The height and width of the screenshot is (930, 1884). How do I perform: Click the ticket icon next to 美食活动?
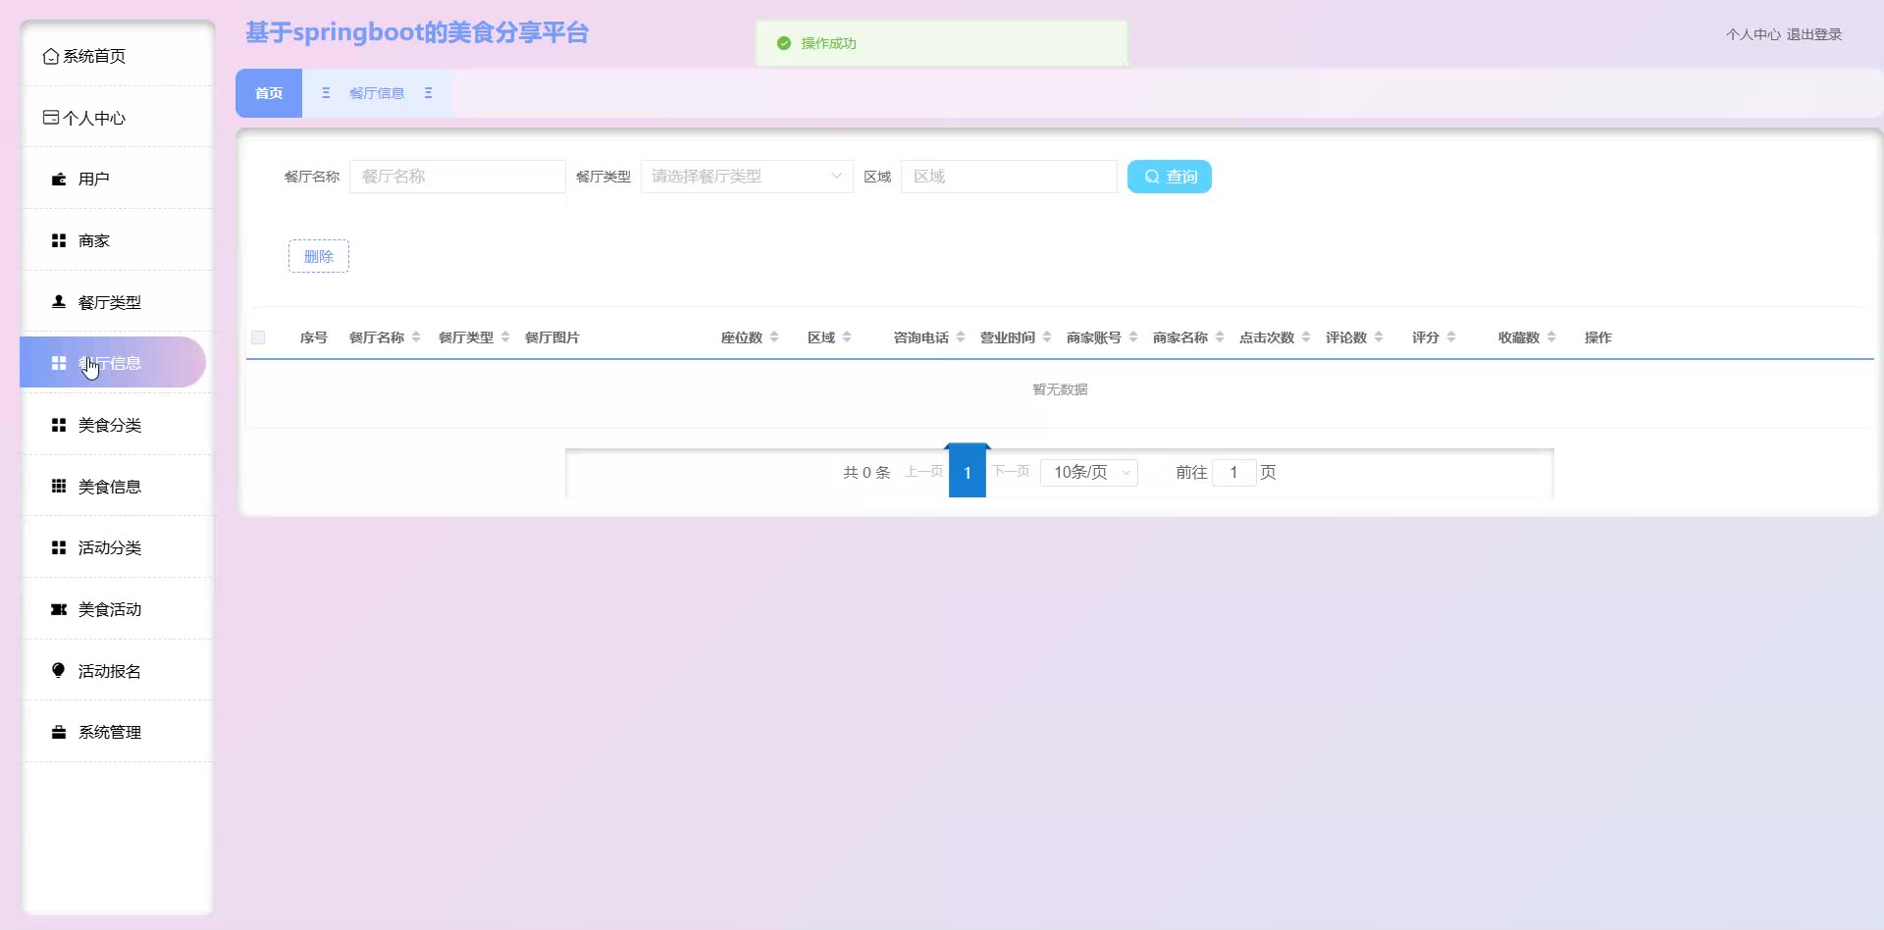pos(59,610)
